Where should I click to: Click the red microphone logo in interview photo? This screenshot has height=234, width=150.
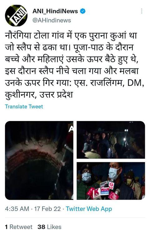(114, 196)
